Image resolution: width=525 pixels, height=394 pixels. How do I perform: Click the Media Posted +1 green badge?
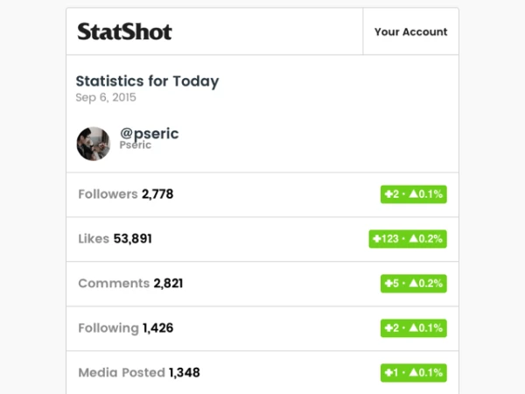414,373
